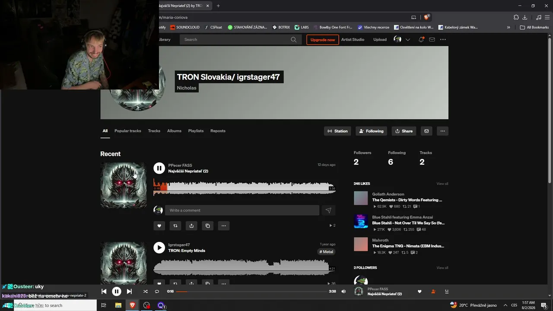View all 246 likes
553x311 pixels.
point(442,184)
